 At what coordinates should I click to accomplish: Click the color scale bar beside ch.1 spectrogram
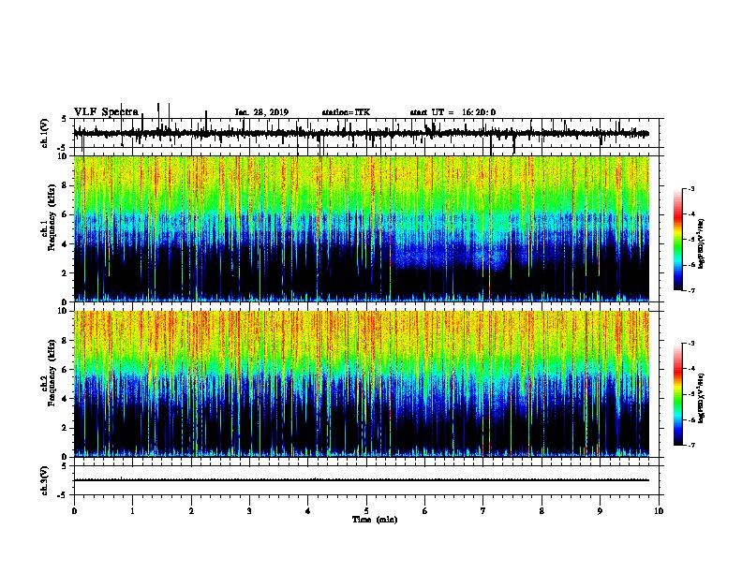(678, 240)
